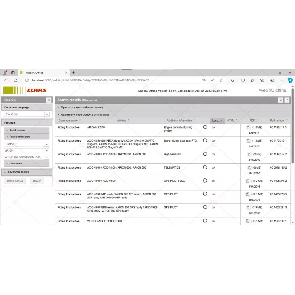This screenshot has width=295, height=295.
Task: Expand the Component section
Action: point(16,163)
